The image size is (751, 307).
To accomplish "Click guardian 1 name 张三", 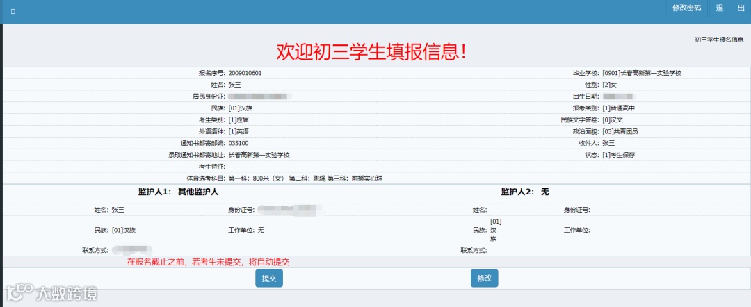I will pos(118,210).
